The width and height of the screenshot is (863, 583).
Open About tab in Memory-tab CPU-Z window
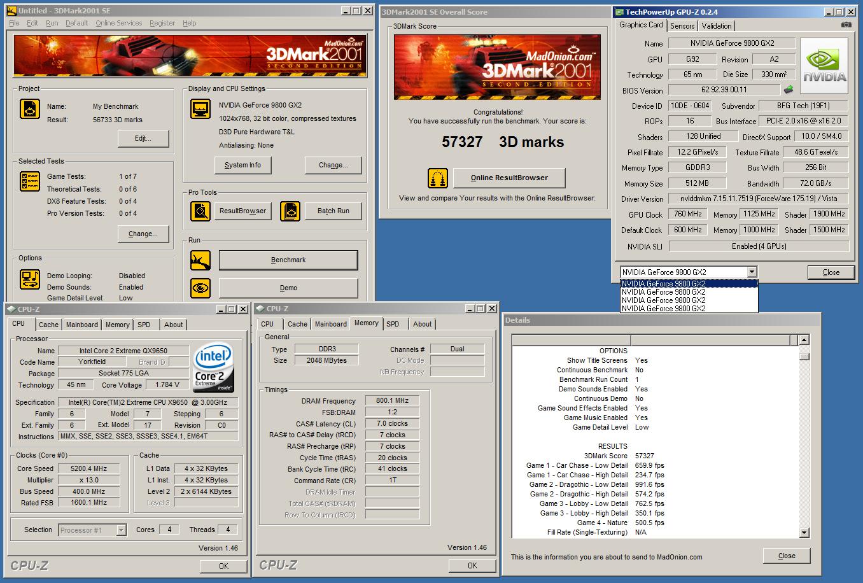coord(422,324)
